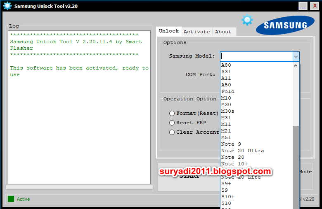This screenshot has width=322, height=209.
Task: Choose M31 from the model list
Action: point(256,118)
